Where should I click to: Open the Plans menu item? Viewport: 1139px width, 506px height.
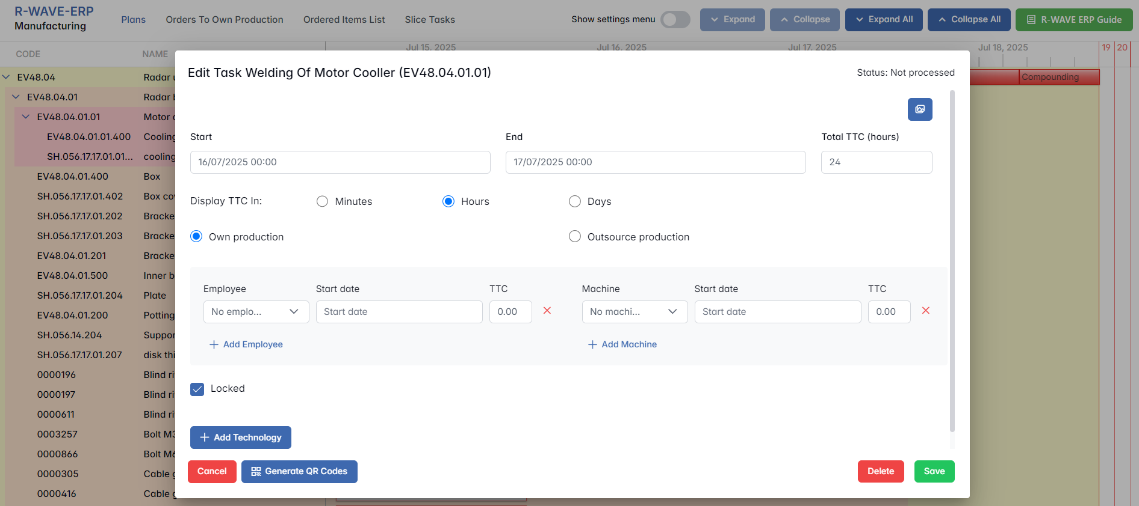click(133, 20)
